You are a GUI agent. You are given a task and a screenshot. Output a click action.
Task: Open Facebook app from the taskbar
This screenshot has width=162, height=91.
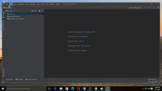[84, 89]
